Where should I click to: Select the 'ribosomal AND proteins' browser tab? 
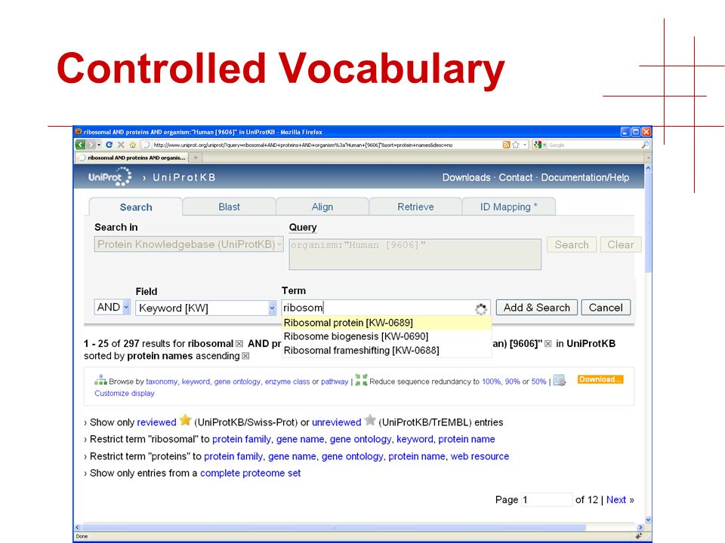point(132,158)
